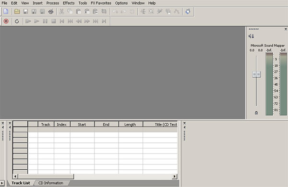Click the Record button in transport bar
The height and width of the screenshot is (187, 288).
pyautogui.click(x=6, y=21)
